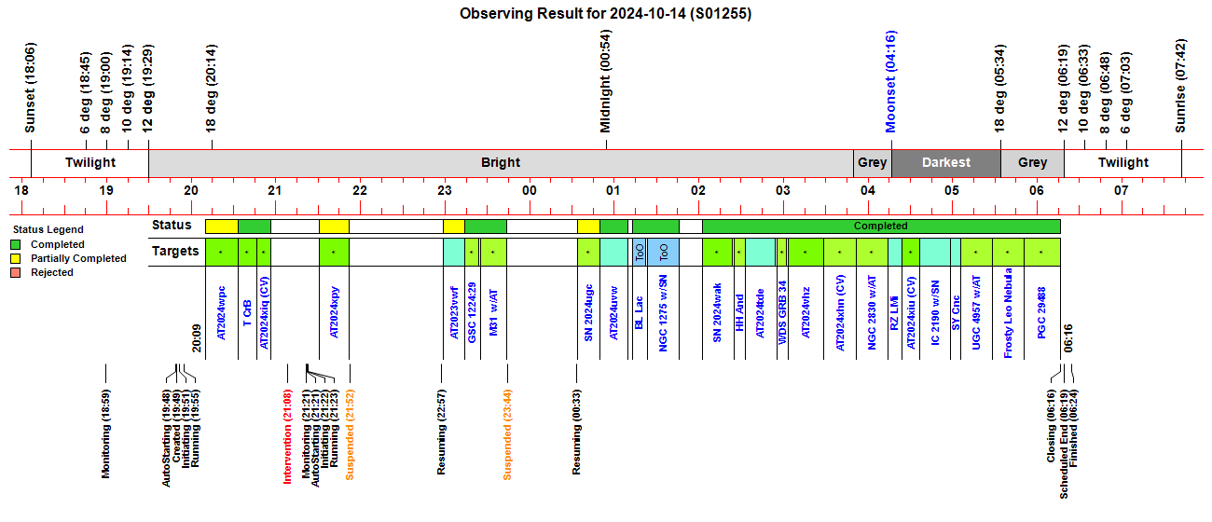This screenshot has height=522, width=1212.
Task: Open the GSC 1224:29 target label
Action: pos(472,313)
